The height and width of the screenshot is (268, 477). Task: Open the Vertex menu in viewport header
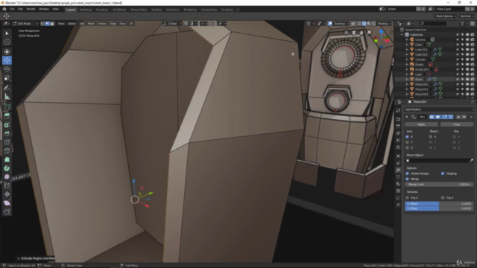pyautogui.click(x=102, y=24)
